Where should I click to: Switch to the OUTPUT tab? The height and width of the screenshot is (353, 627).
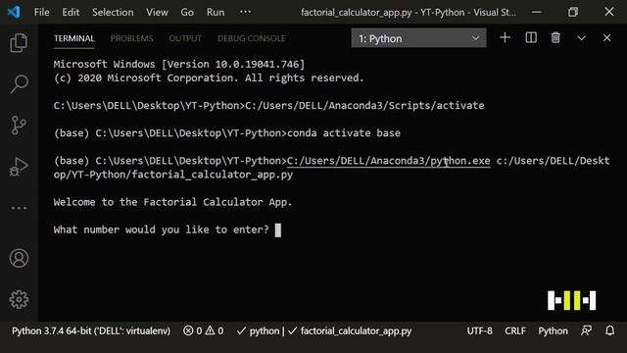185,38
